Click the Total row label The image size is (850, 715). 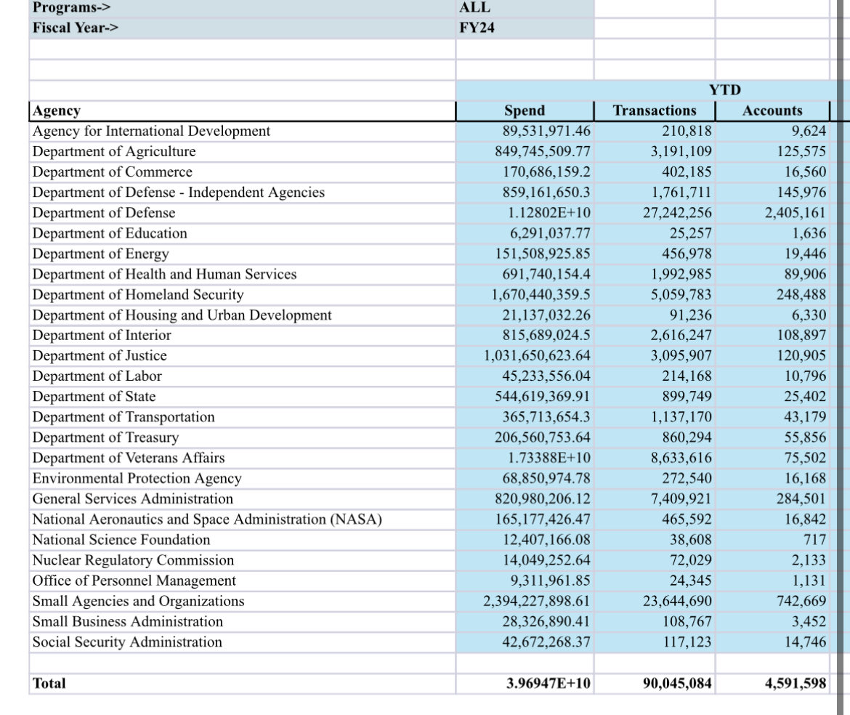(x=241, y=683)
